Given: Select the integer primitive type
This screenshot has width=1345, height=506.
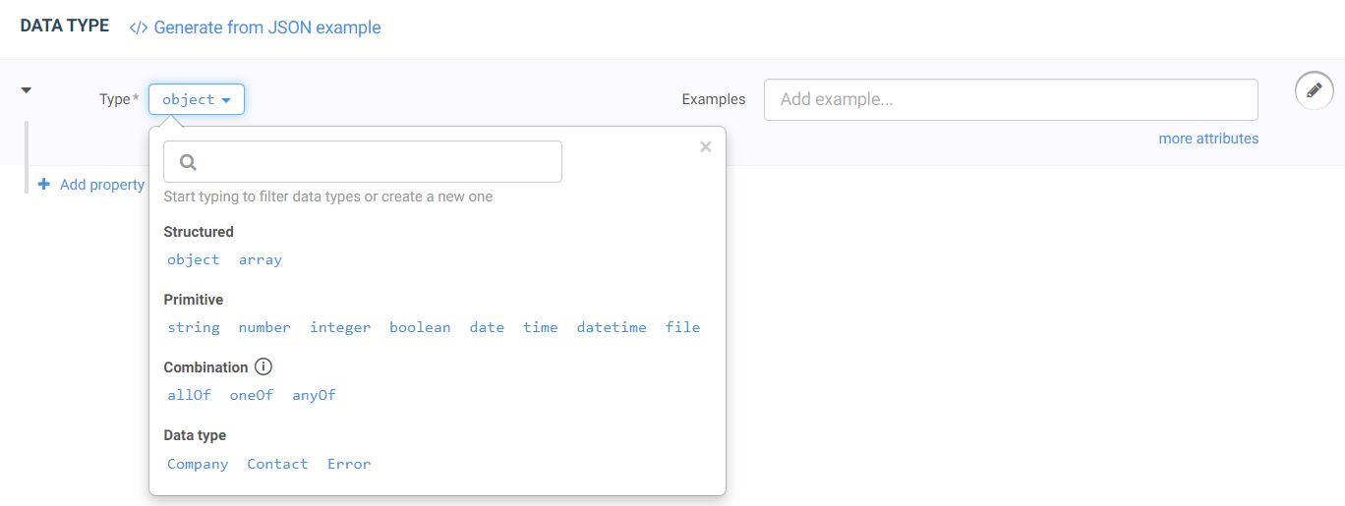Looking at the screenshot, I should pos(340,327).
